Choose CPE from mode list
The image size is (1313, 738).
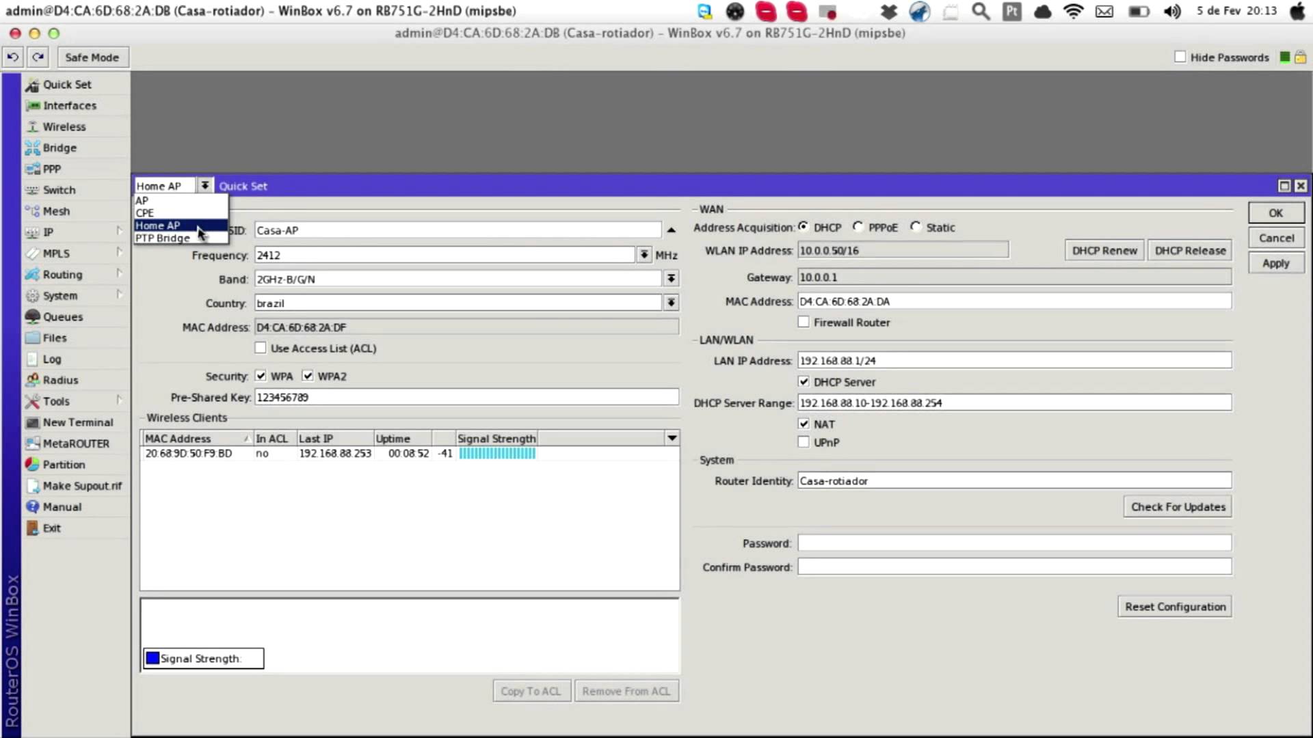click(181, 213)
